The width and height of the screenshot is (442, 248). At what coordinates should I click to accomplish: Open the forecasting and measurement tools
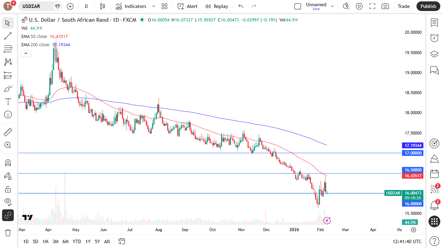click(x=8, y=75)
